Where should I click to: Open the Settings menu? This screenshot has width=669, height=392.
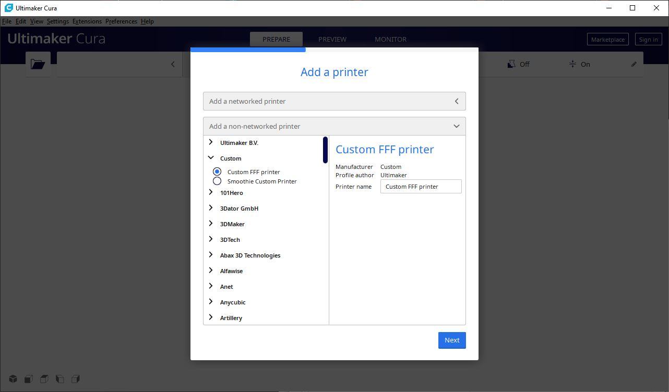click(x=57, y=21)
